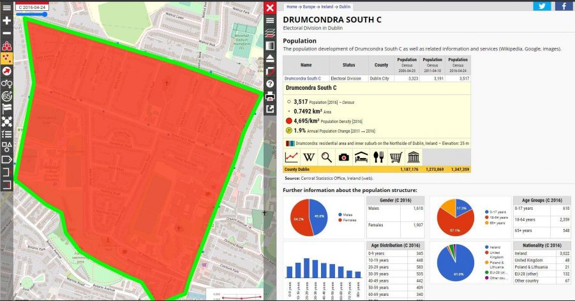Viewport: 575px width, 301px height.
Task: Open the map layers stack icon
Action: point(270,33)
